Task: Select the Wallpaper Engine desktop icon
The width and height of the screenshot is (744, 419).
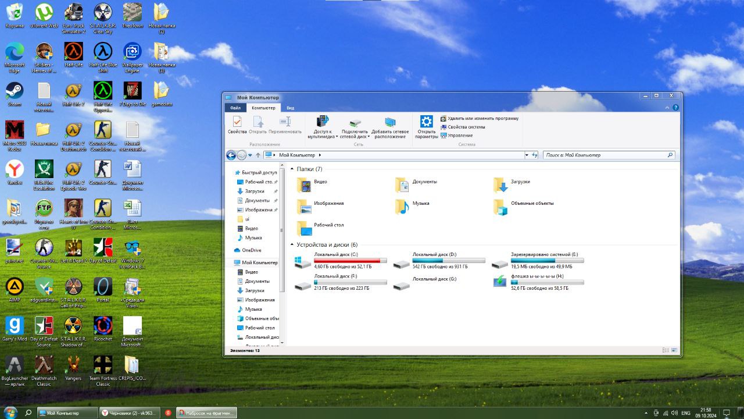Action: point(132,58)
